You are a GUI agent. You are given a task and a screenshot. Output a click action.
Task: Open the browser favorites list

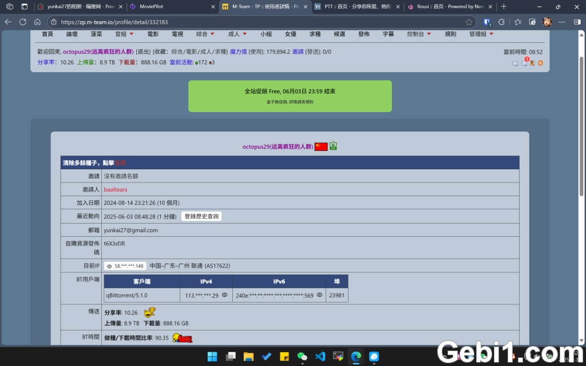pyautogui.click(x=517, y=22)
